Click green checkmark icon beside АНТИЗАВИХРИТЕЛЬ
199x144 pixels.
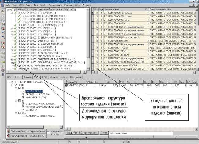pyautogui.click(x=16, y=53)
